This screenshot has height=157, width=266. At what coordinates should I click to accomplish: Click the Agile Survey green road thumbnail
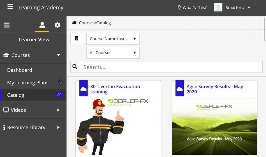214,126
